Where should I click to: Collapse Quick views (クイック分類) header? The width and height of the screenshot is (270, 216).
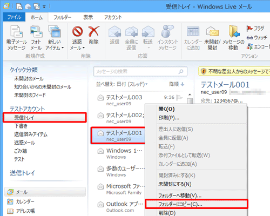point(24,70)
